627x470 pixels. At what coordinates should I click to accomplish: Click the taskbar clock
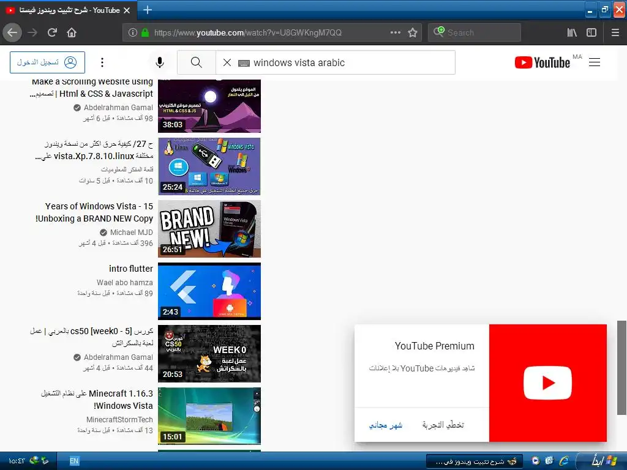pos(17,461)
